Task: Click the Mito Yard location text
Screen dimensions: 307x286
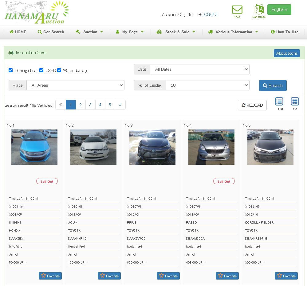Action: pyautogui.click(x=16, y=247)
